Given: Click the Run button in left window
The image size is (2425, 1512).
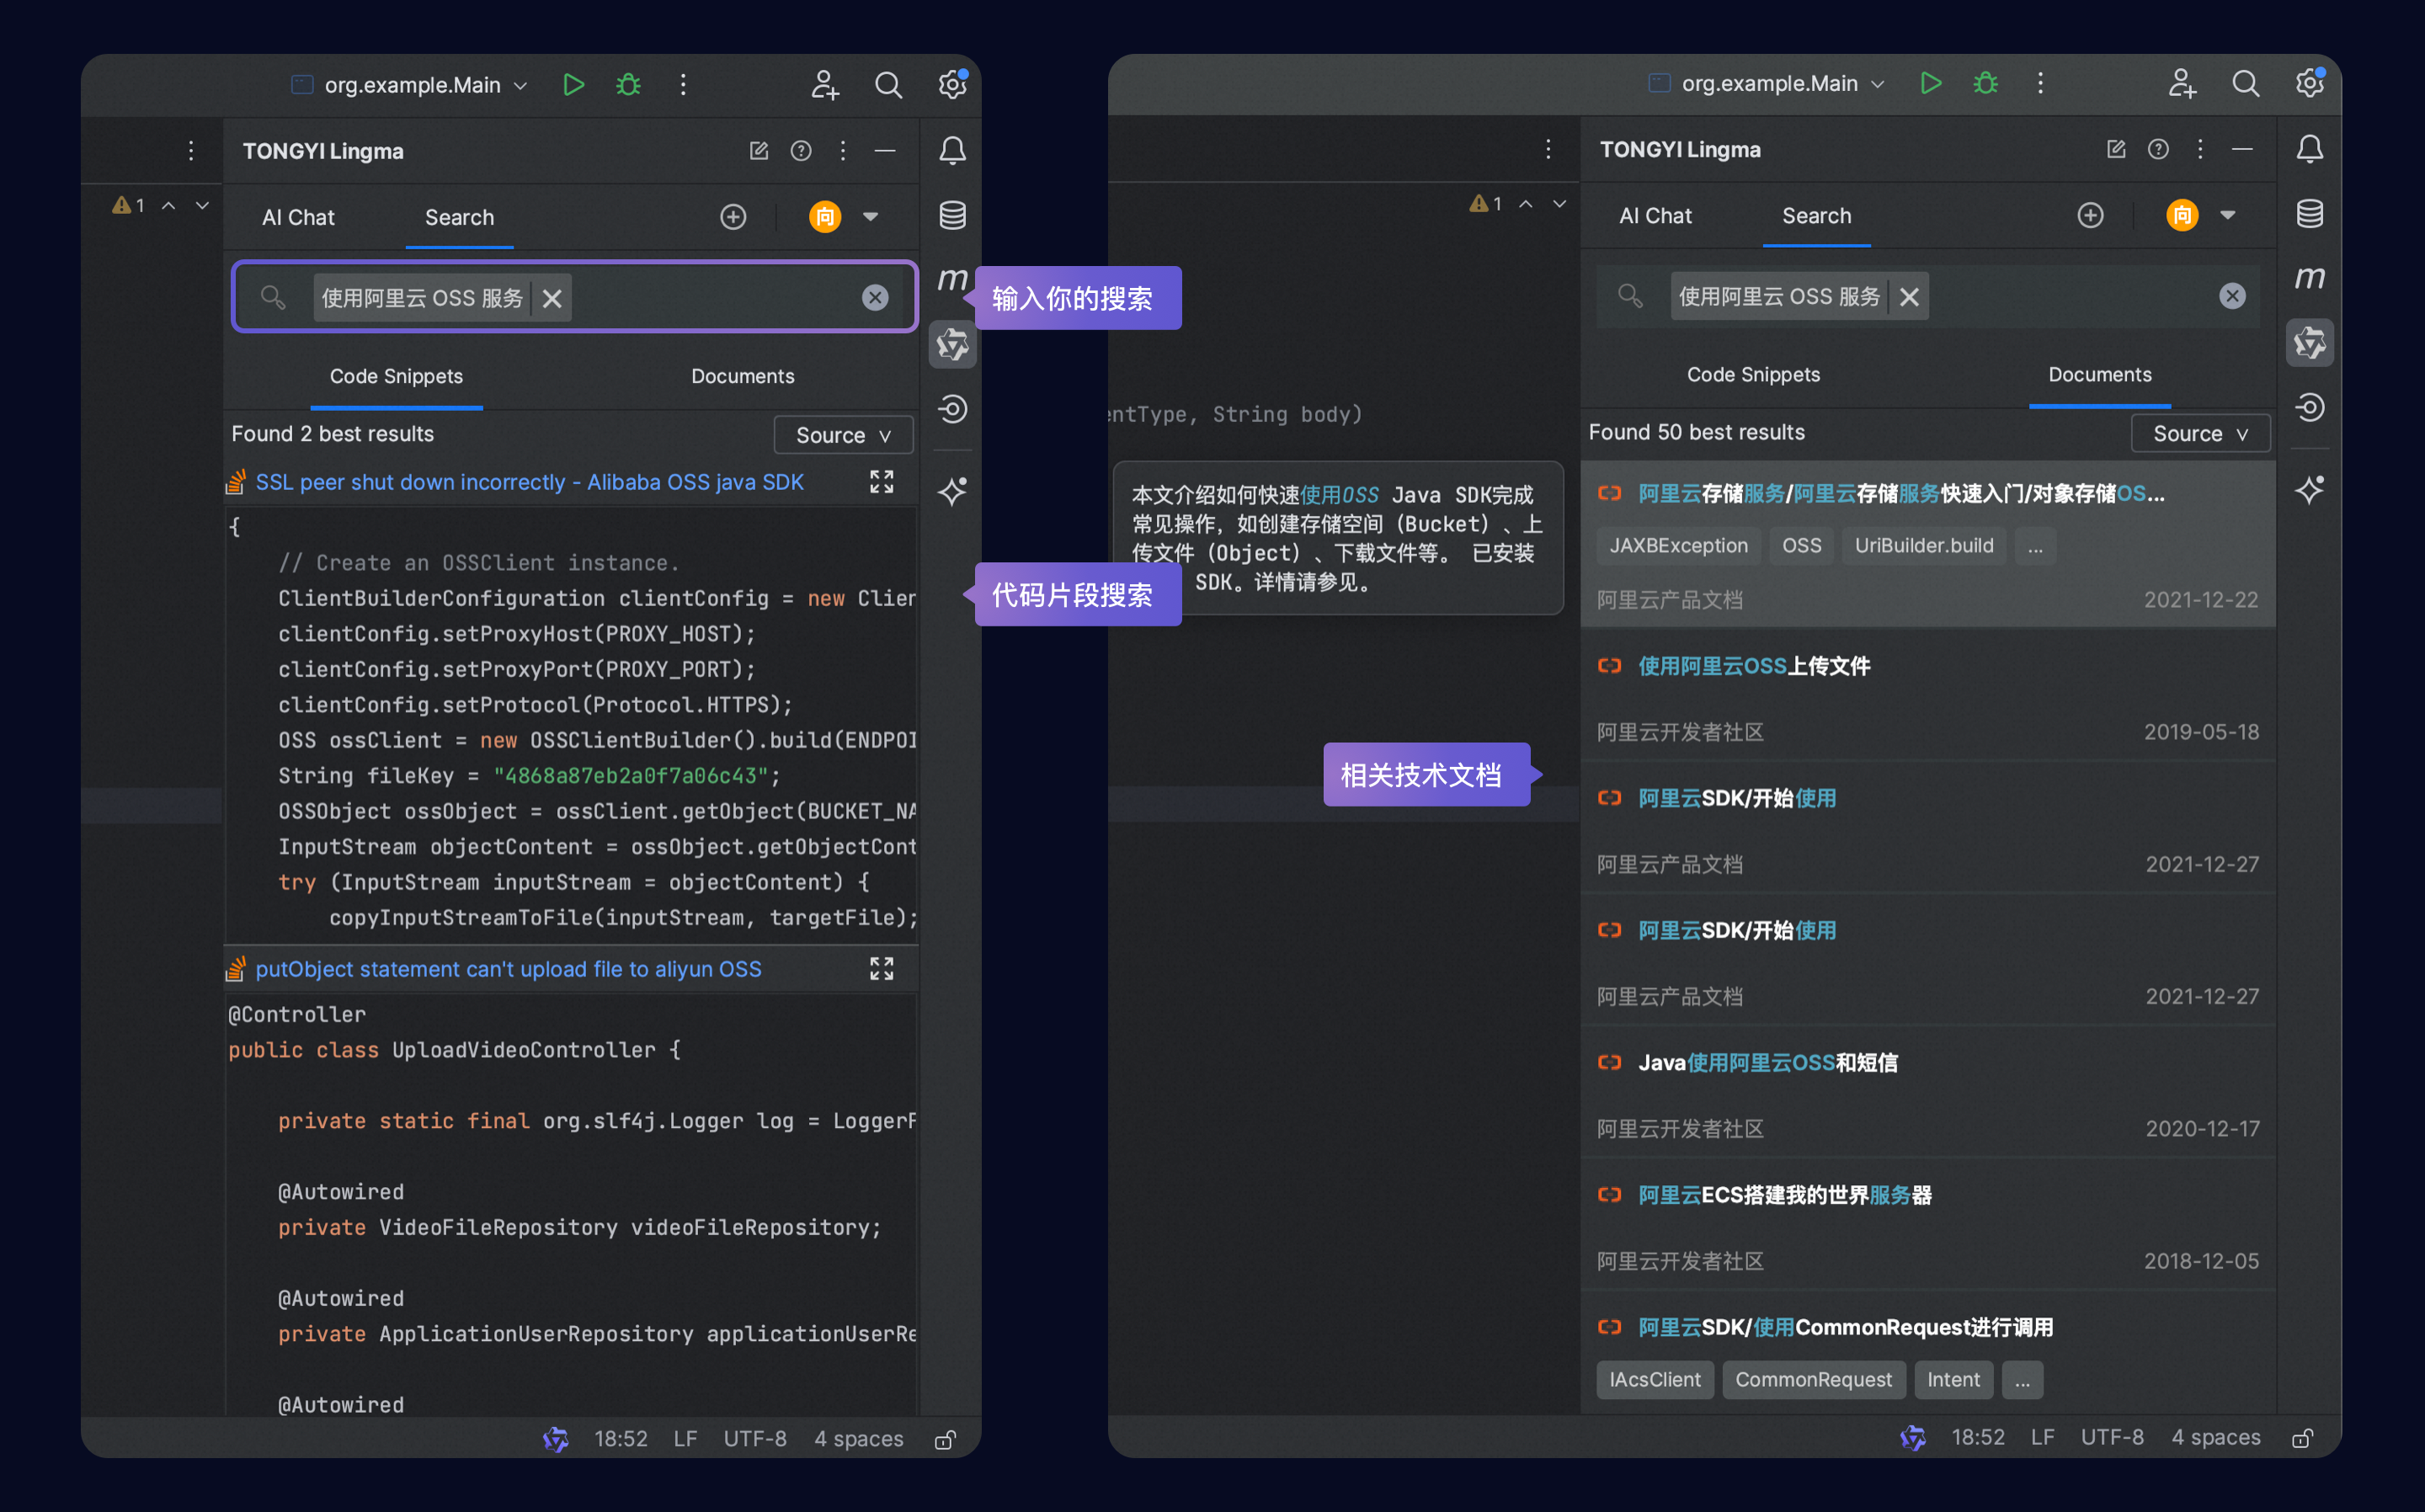Looking at the screenshot, I should pyautogui.click(x=573, y=85).
